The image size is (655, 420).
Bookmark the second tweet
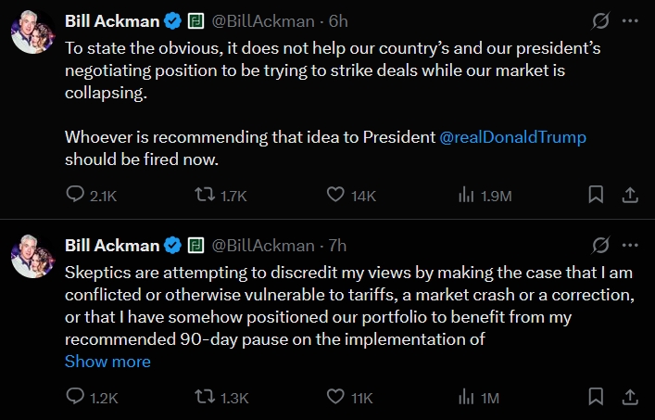[597, 397]
